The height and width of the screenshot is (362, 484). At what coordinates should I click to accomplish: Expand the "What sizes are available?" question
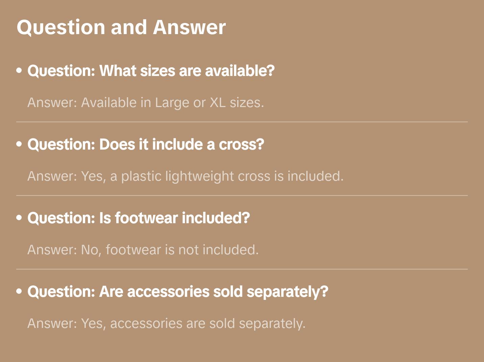coord(151,71)
